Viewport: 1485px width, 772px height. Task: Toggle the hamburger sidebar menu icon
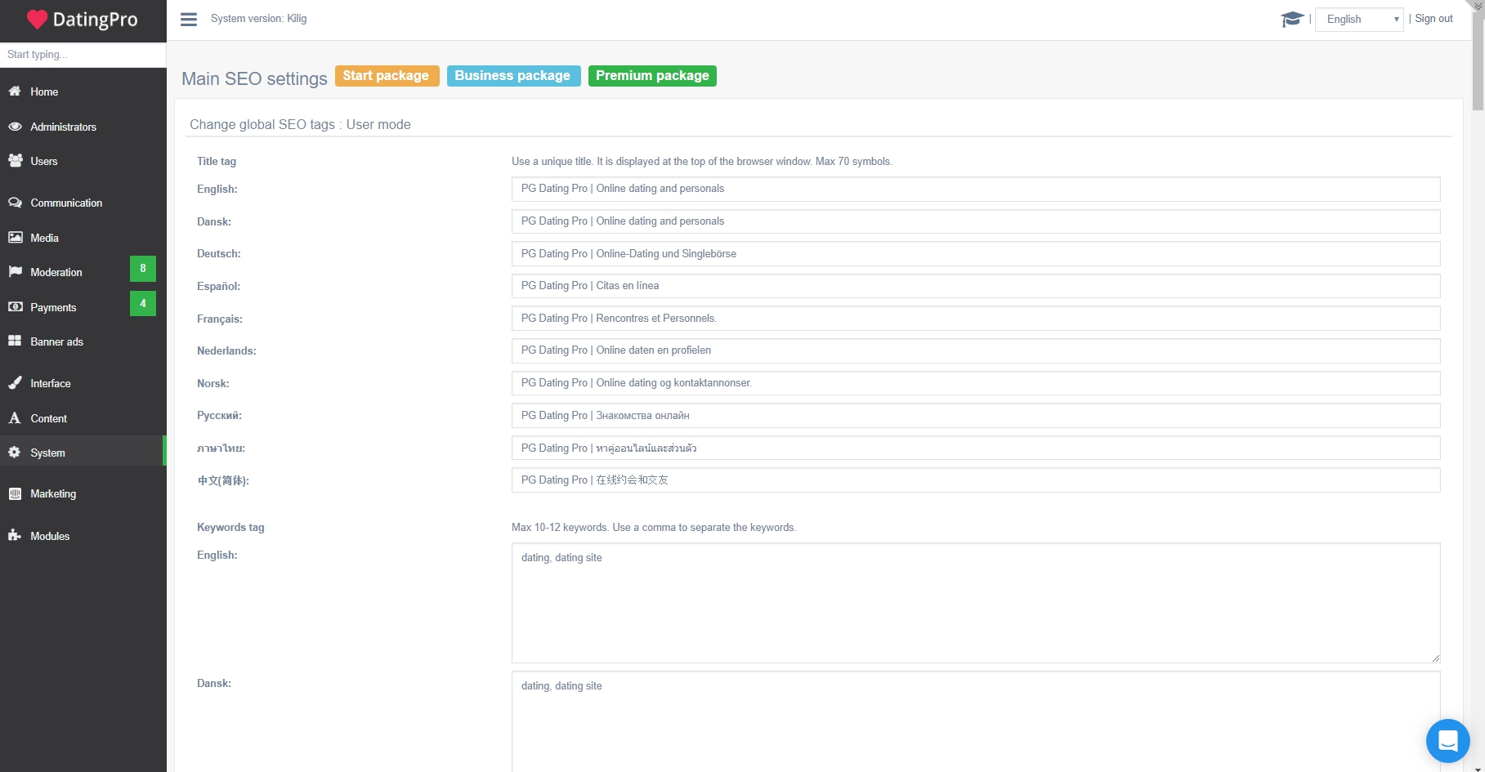[x=189, y=19]
